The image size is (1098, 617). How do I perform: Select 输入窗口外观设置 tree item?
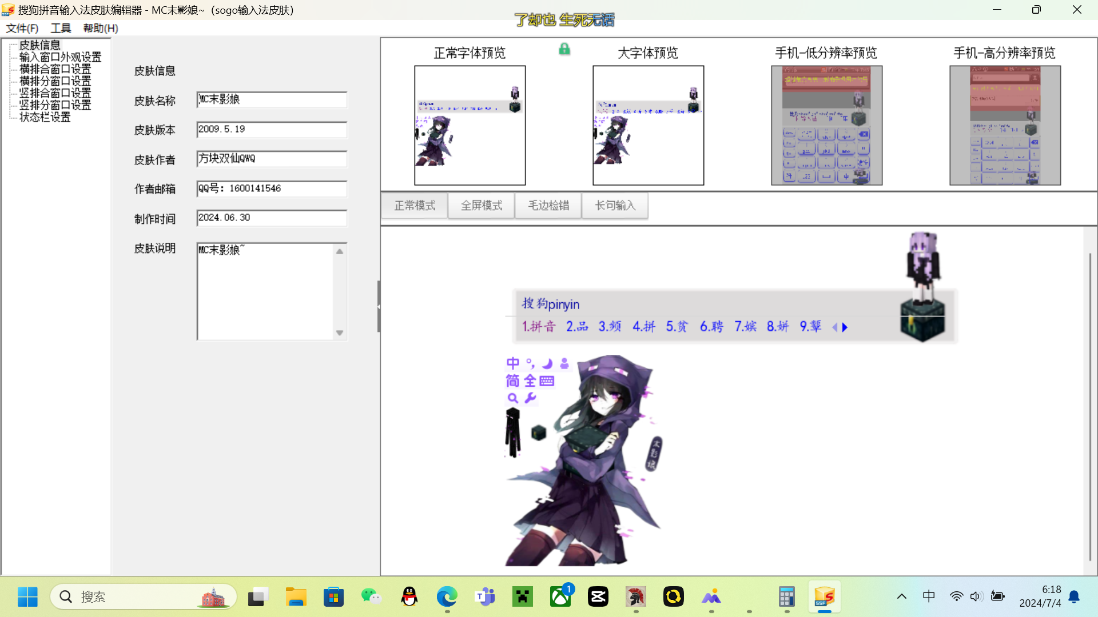[60, 57]
